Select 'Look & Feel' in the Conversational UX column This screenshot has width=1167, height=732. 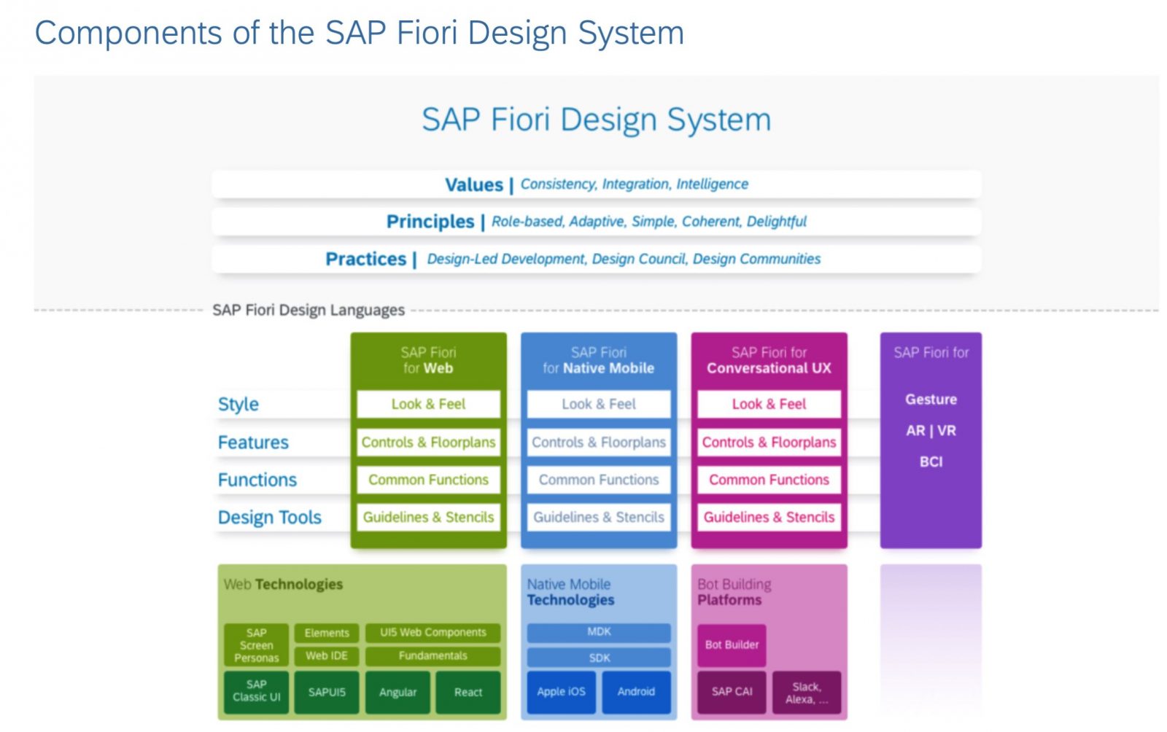(x=769, y=404)
